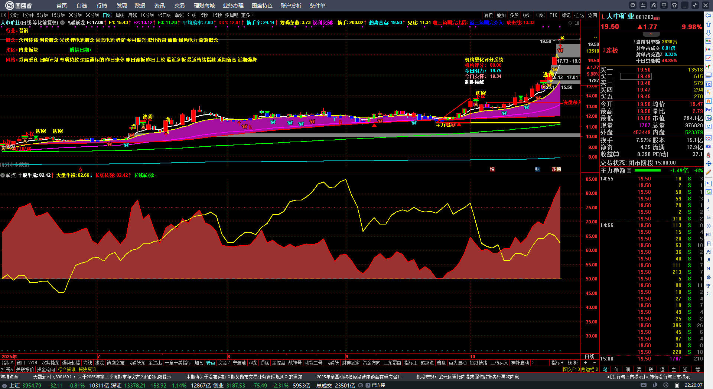Open the 交易 menu
This screenshot has width=713, height=389.
(x=180, y=6)
